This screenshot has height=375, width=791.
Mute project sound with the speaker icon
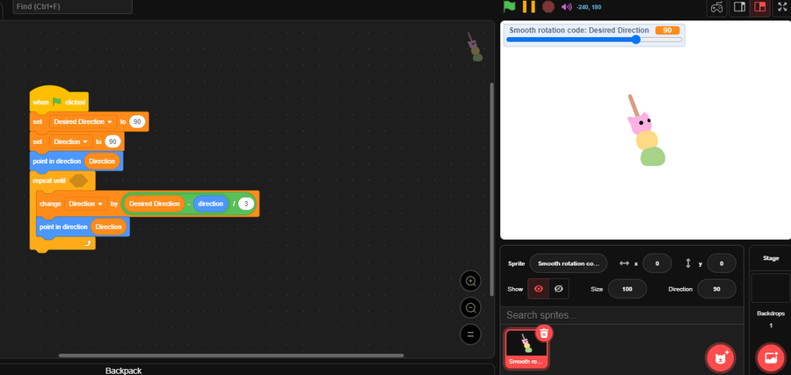click(567, 7)
